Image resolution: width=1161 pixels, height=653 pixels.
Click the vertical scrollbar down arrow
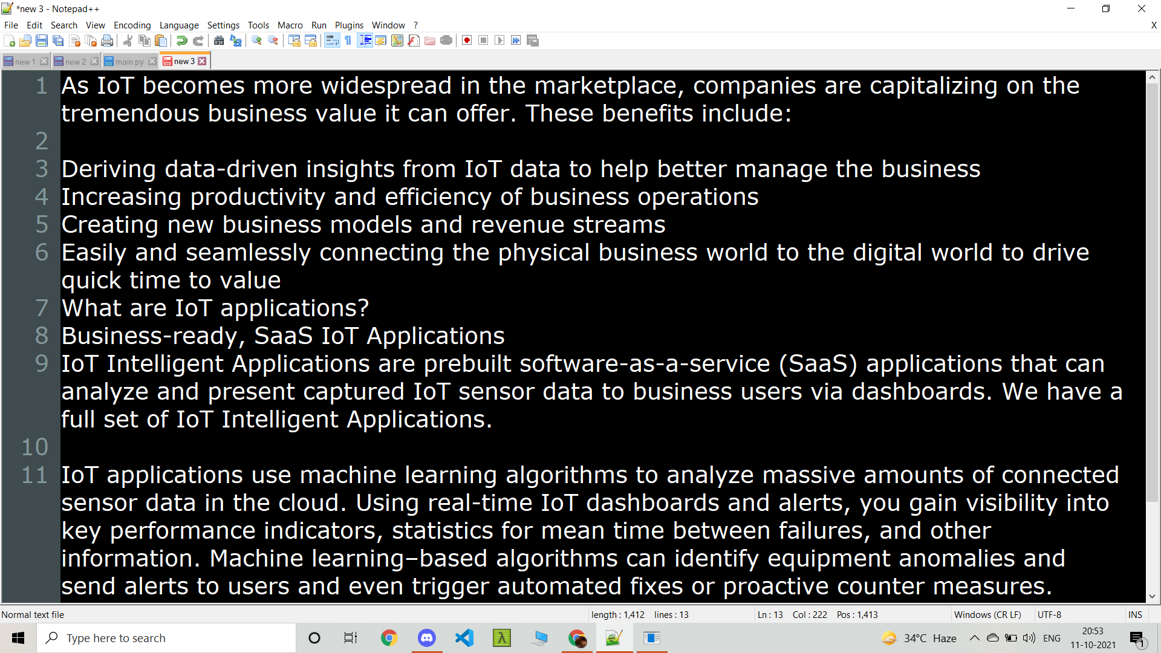[x=1152, y=596]
